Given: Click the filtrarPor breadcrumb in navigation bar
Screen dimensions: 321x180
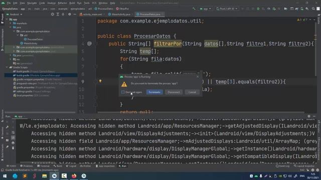Looking at the screenshot, I should (122, 9).
